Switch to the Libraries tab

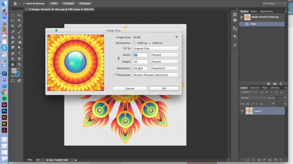pyautogui.click(x=275, y=88)
